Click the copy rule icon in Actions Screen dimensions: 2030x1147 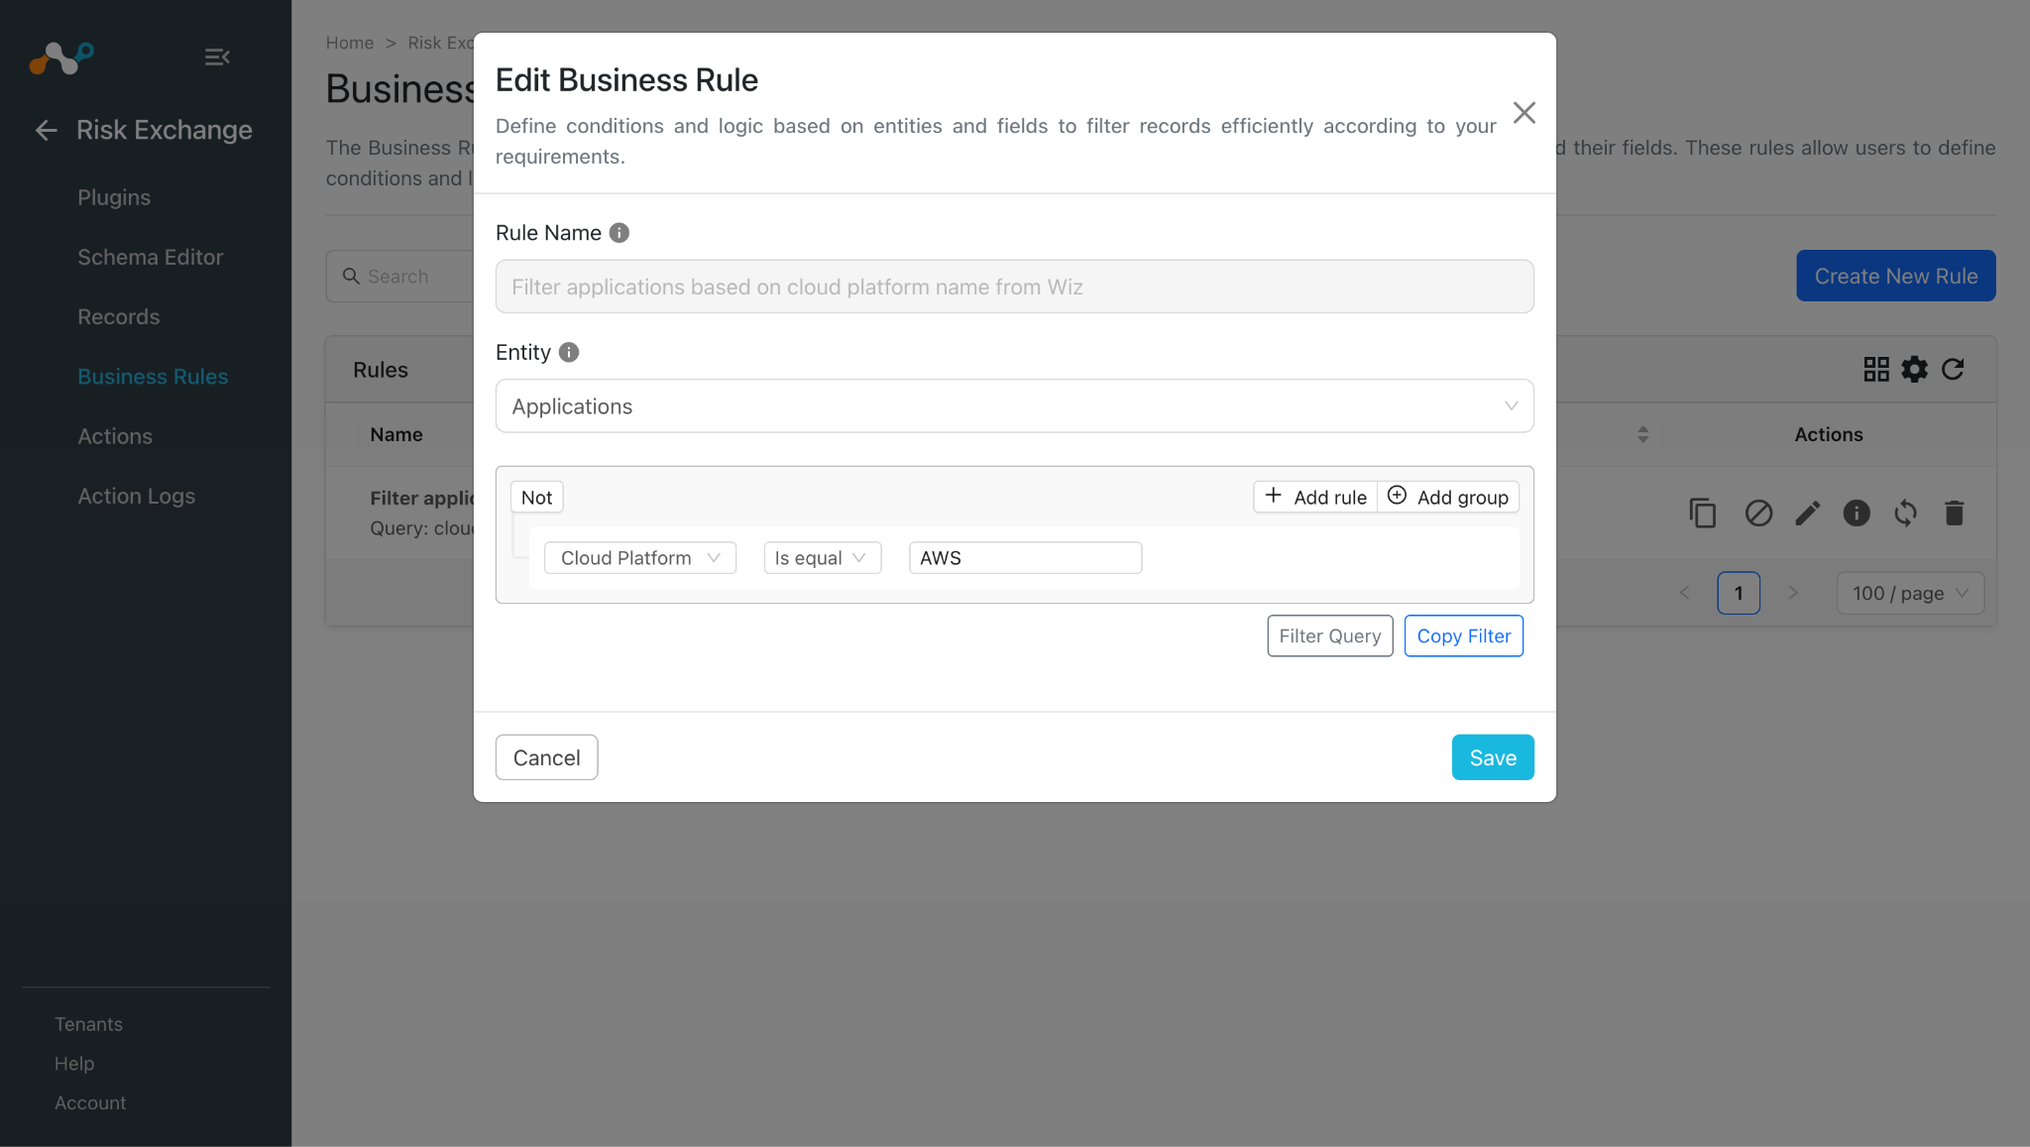pos(1702,513)
